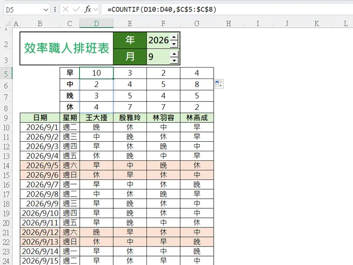Select date cell 2026/9/10
Screen dimensions: 353x265
(40, 213)
